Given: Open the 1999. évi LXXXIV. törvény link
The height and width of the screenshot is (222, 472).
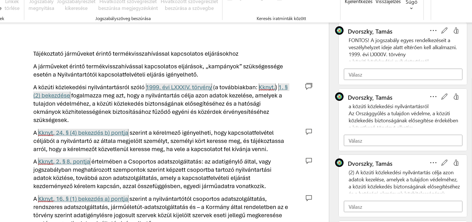Looking at the screenshot, I should click(x=179, y=87).
